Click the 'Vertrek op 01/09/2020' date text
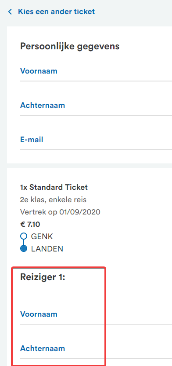This screenshot has width=172, height=366. (x=60, y=212)
